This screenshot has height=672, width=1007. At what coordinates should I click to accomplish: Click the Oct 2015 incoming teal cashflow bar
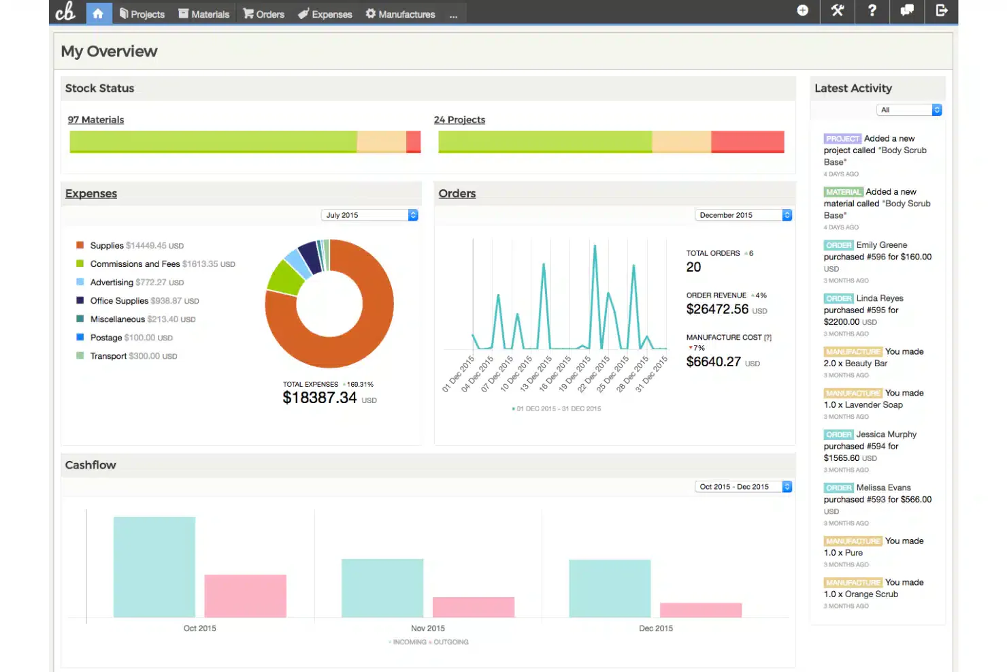[x=154, y=567]
